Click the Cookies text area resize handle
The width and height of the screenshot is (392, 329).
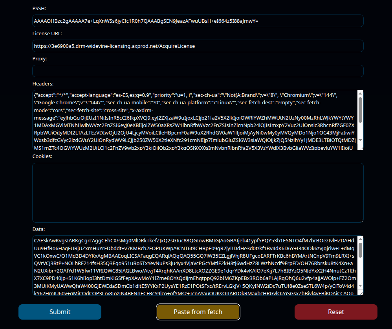pyautogui.click(x=361, y=220)
